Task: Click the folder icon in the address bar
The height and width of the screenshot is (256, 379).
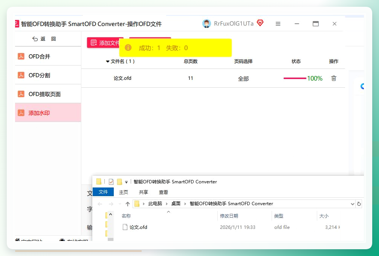Action: pyautogui.click(x=137, y=204)
